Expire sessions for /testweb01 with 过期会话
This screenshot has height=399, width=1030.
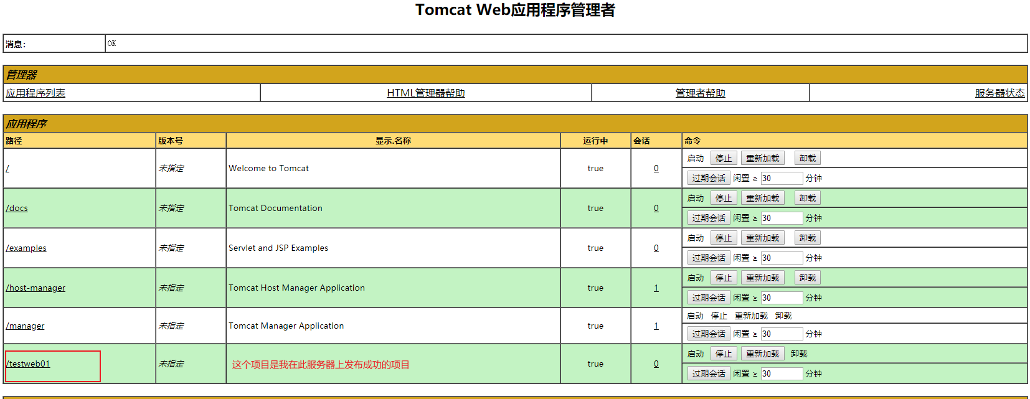(709, 373)
